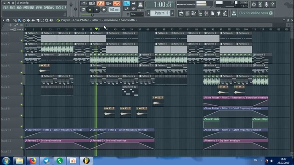Viewport: 294px width, 165px height.
Task: Click the download content icon
Action: (x=234, y=13)
